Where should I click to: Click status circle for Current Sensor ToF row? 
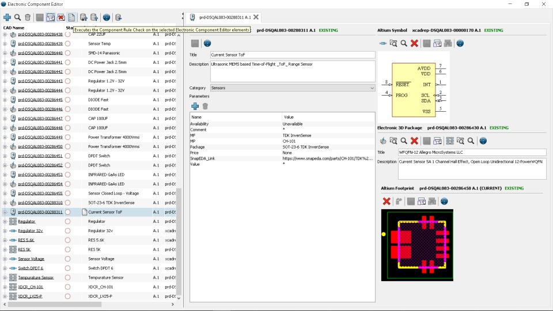point(68,212)
